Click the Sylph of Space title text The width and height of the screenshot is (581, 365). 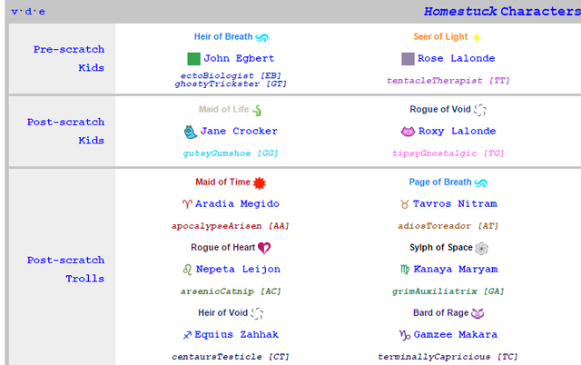pos(441,248)
